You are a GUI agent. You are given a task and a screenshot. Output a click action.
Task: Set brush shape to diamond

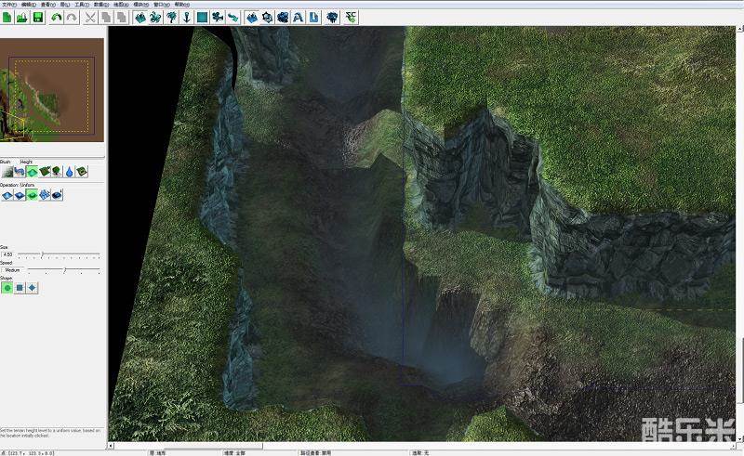point(33,288)
